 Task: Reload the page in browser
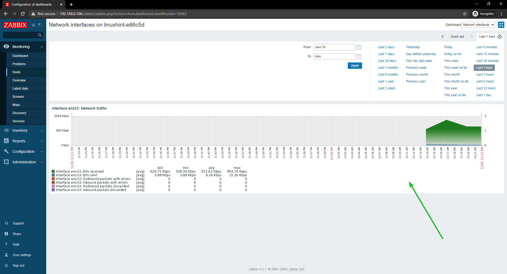23,14
